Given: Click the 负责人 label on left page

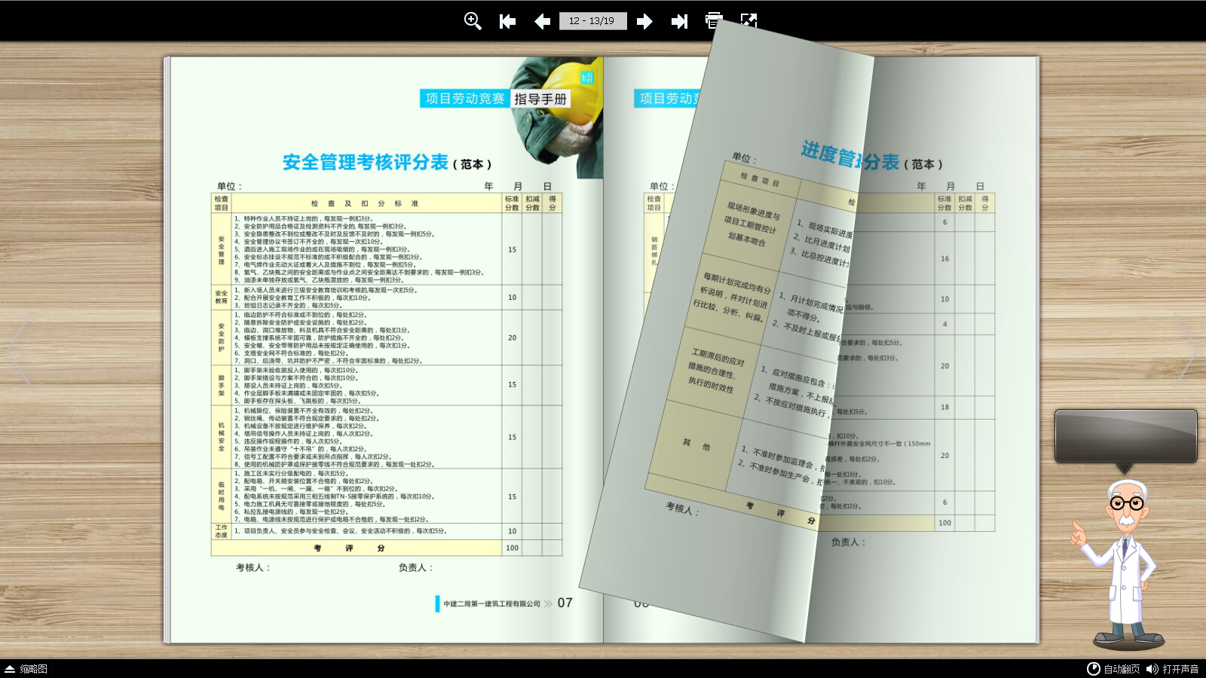Looking at the screenshot, I should pyautogui.click(x=415, y=567).
